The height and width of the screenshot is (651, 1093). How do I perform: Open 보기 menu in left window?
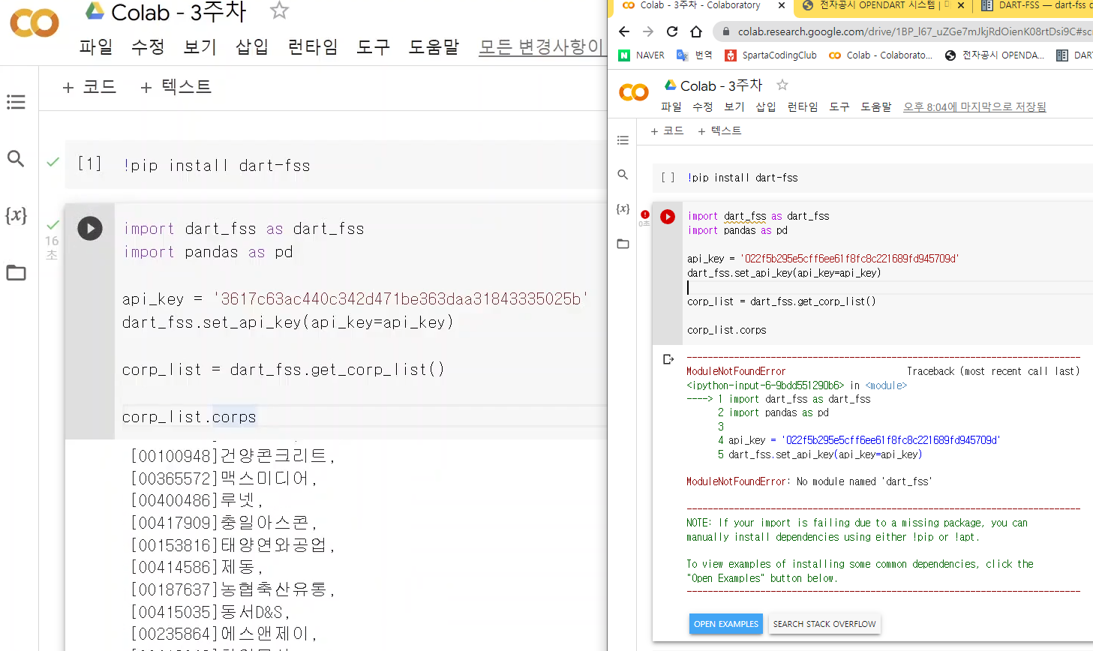200,47
